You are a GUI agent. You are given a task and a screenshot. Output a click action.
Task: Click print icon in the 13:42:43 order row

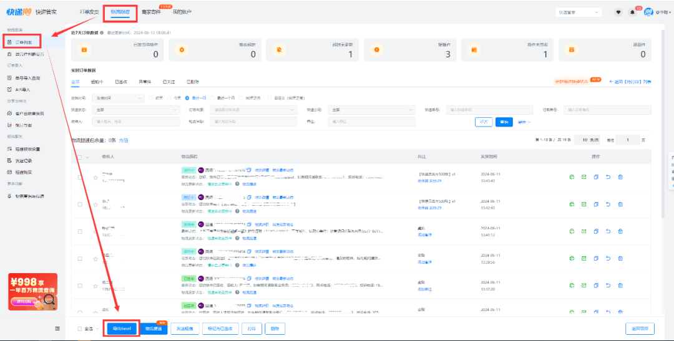[x=572, y=204]
